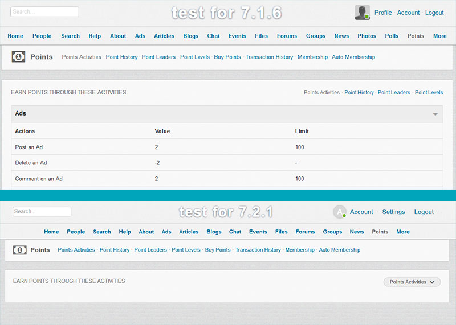Open Forums in the 7.2.1 navigation

305,232
